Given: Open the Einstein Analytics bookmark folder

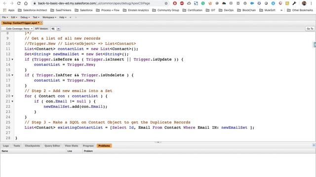Looking at the screenshot, I should [136, 10].
